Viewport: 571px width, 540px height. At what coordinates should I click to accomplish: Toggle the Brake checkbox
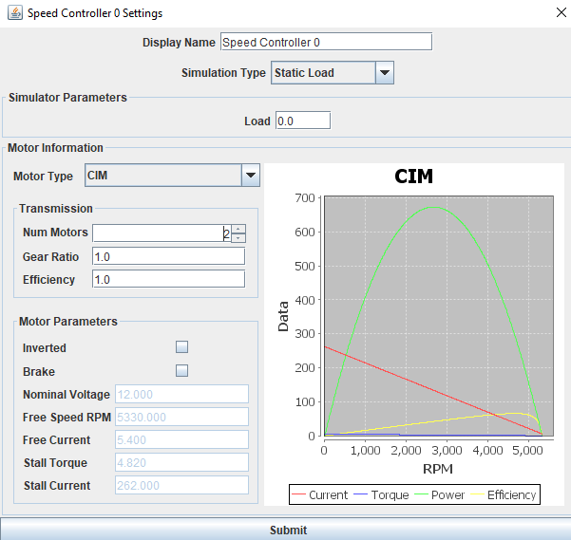pyautogui.click(x=181, y=370)
